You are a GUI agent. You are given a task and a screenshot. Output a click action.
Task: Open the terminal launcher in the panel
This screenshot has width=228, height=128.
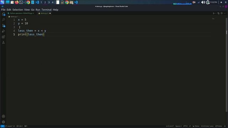point(21,2)
